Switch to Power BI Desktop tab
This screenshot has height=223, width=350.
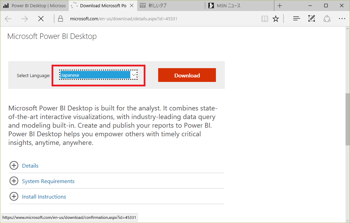[x=35, y=6]
